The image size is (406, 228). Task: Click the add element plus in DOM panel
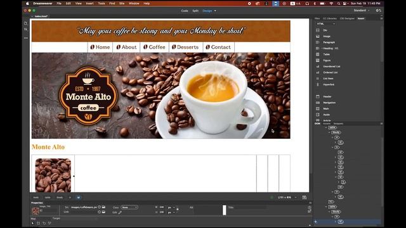(316, 222)
